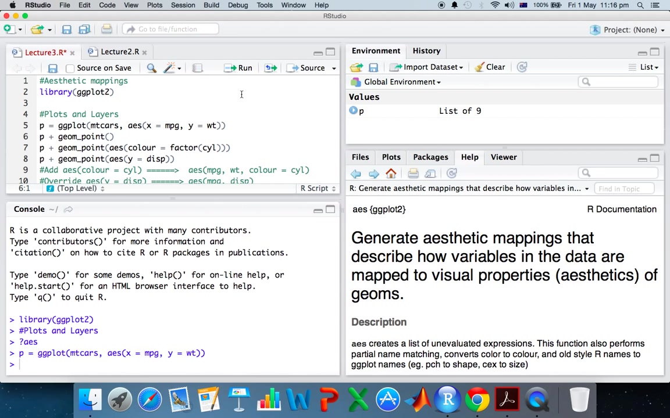The height and width of the screenshot is (418, 670).
Task: Open the Project: (None) menu
Action: [x=628, y=30]
